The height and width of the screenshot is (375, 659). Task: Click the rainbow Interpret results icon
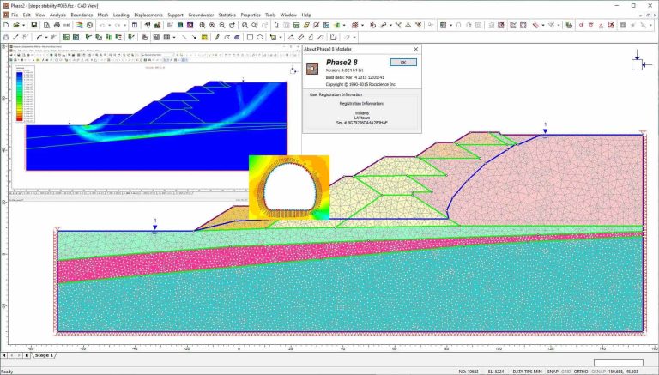tap(80, 25)
